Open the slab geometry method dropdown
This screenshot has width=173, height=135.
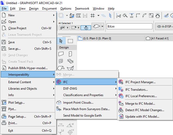102,26
